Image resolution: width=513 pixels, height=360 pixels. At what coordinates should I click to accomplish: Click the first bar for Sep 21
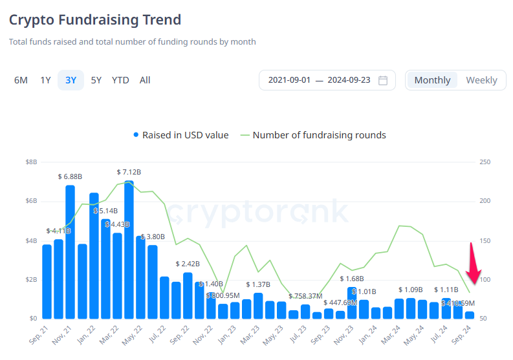[x=47, y=282]
